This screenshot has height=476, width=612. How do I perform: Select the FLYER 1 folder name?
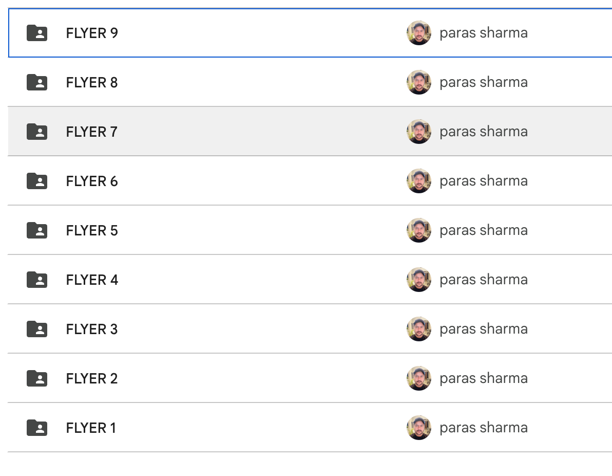[91, 428]
